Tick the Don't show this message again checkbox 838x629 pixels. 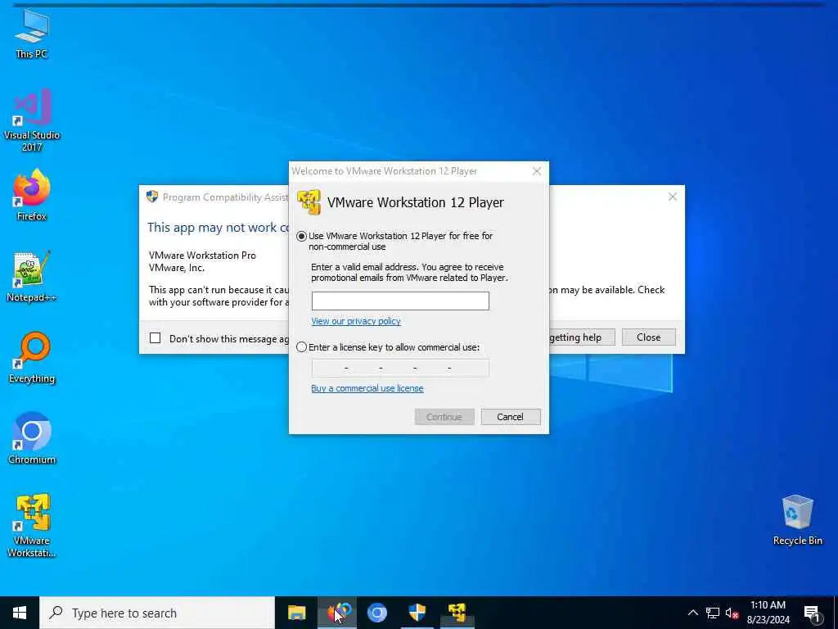(x=155, y=338)
